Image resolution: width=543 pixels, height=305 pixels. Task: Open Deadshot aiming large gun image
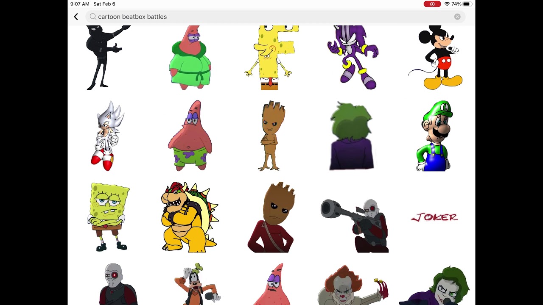point(355,225)
